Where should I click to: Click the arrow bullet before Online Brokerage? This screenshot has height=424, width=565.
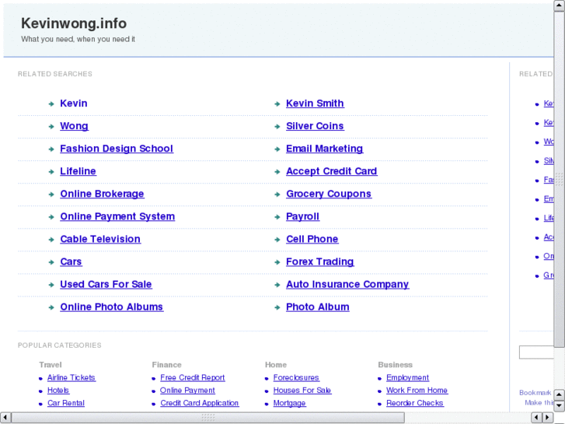(51, 194)
